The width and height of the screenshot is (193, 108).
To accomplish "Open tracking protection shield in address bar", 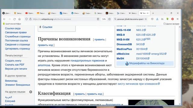I will pos(27,19).
